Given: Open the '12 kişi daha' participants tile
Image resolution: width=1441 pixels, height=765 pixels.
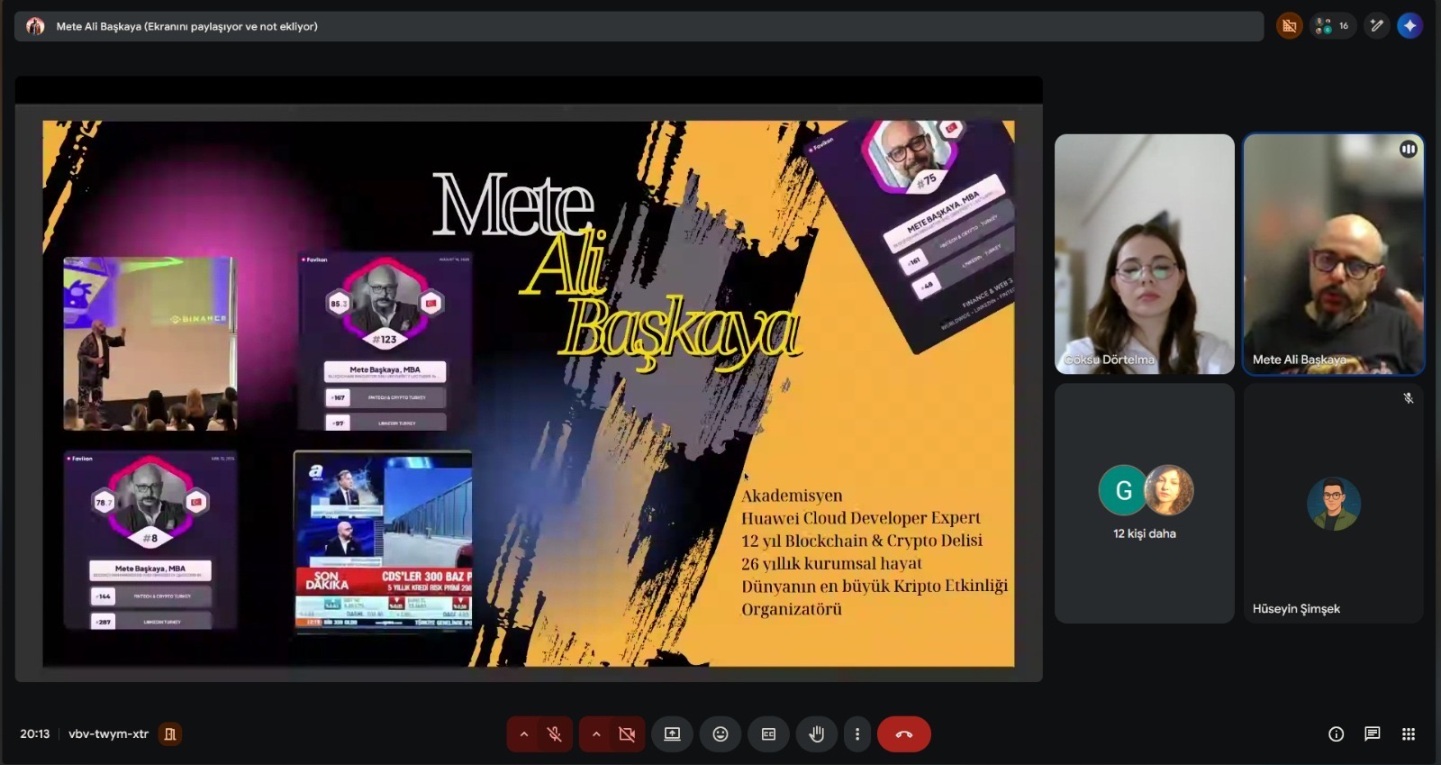Looking at the screenshot, I should coord(1144,503).
